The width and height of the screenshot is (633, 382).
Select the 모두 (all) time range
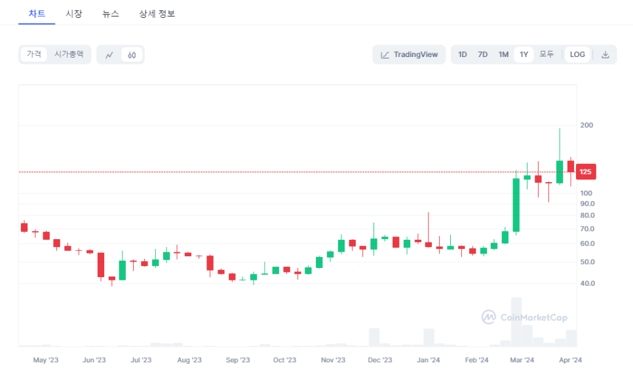547,54
